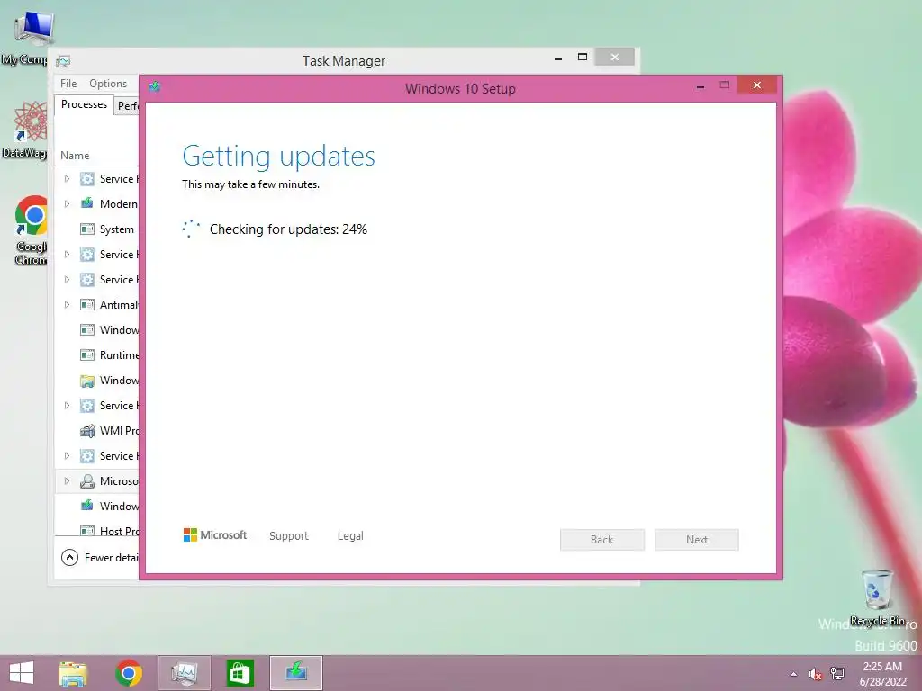
Task: Click the WMI Provider process icon
Action: click(87, 431)
